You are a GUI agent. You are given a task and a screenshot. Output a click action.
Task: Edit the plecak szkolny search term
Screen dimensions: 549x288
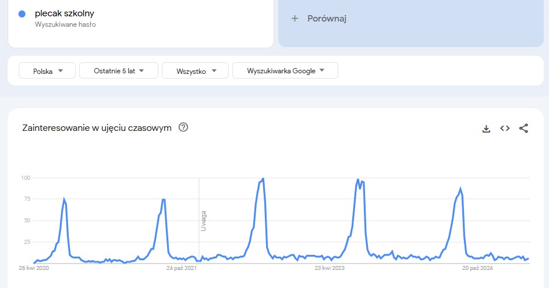[x=65, y=13]
